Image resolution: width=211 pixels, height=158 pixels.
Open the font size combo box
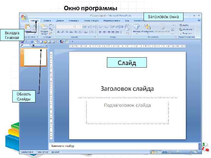79,27
